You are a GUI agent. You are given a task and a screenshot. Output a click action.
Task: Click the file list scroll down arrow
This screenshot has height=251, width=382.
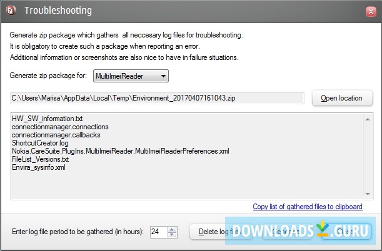pyautogui.click(x=368, y=194)
